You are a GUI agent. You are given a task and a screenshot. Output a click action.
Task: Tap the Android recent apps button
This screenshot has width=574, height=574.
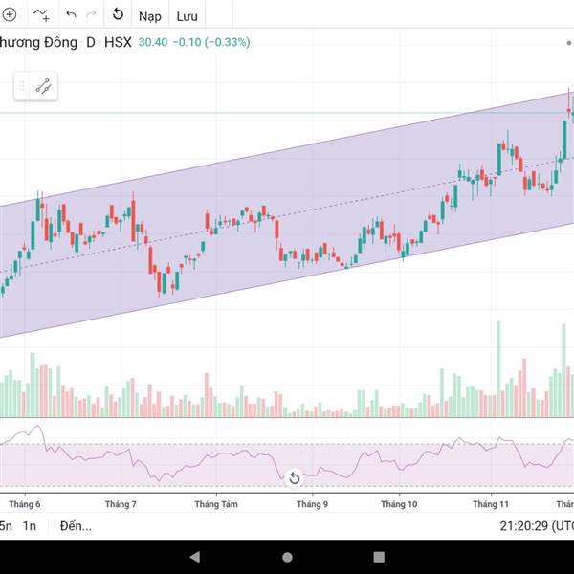[379, 557]
